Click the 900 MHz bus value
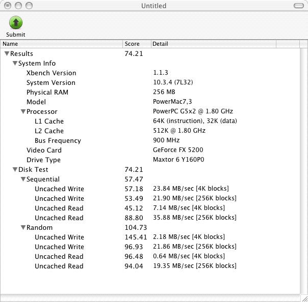 click(166, 140)
